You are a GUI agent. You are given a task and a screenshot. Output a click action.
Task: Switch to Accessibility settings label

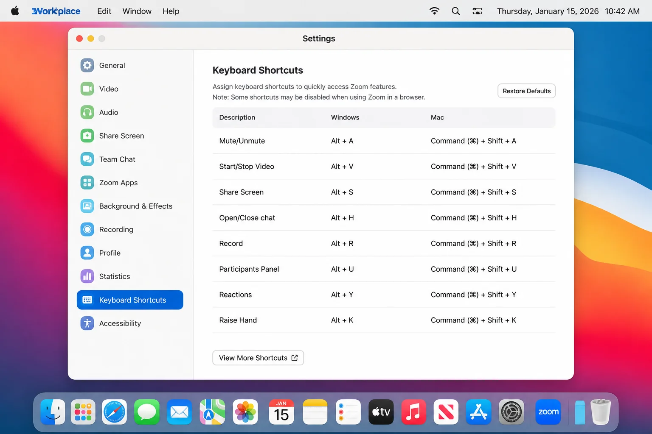click(x=120, y=323)
